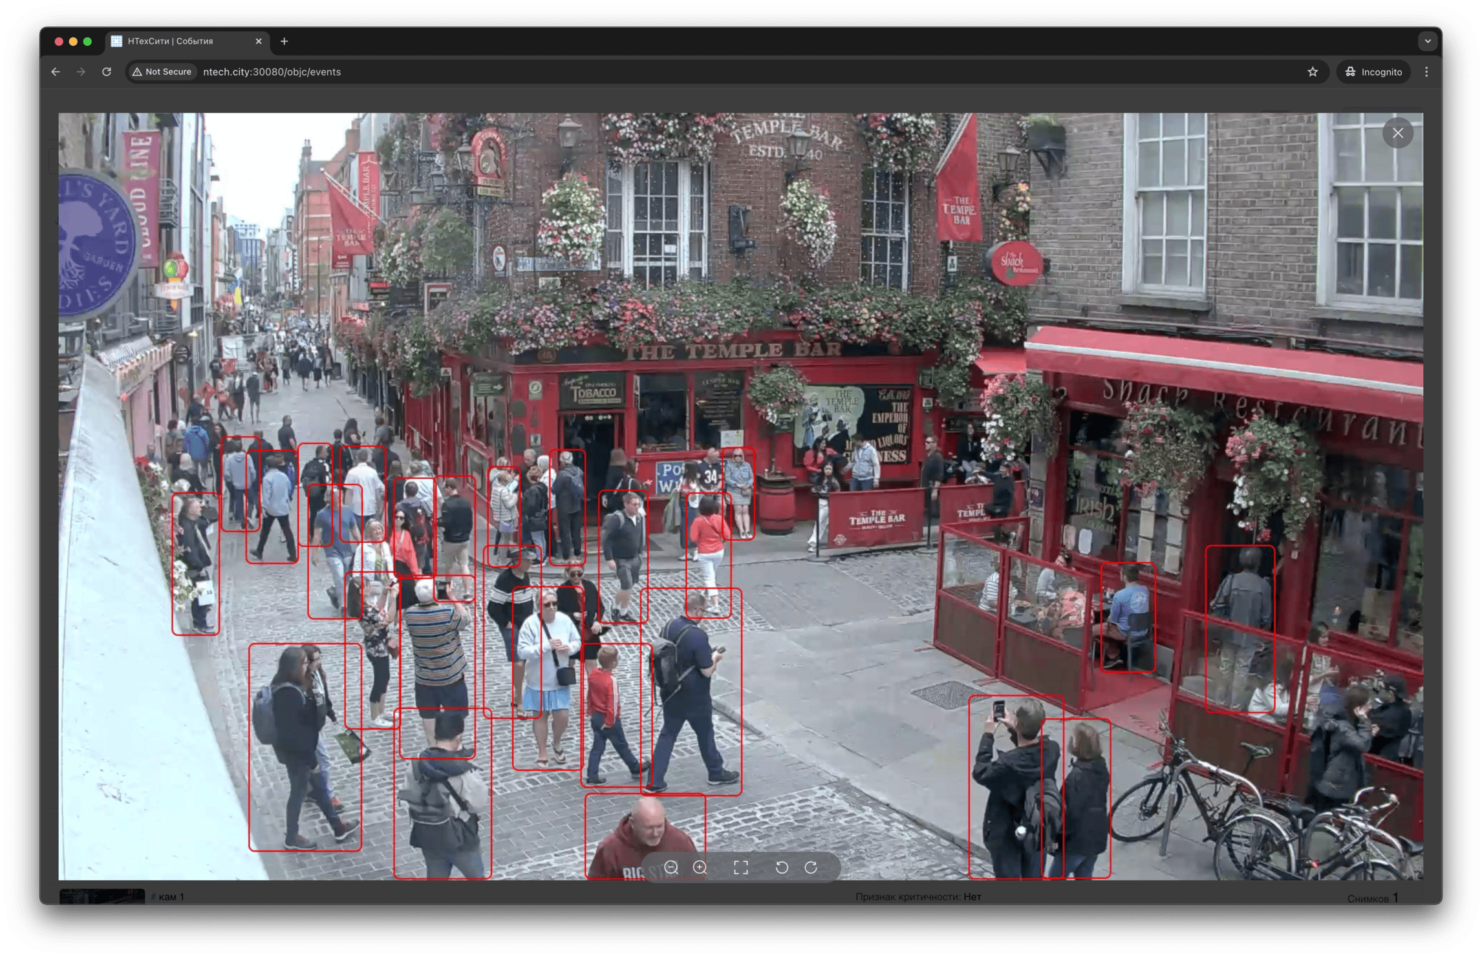Reload the events page
Image resolution: width=1482 pixels, height=957 pixels.
coord(107,72)
